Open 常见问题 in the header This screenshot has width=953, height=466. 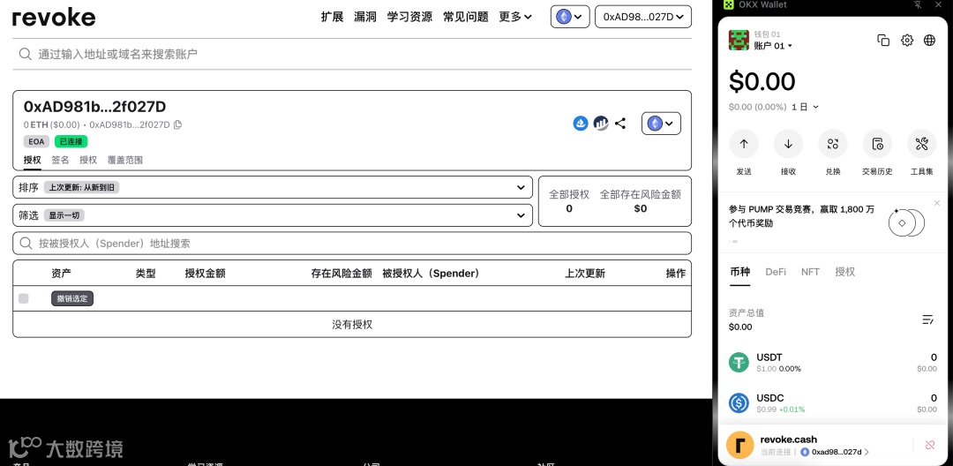click(x=466, y=17)
